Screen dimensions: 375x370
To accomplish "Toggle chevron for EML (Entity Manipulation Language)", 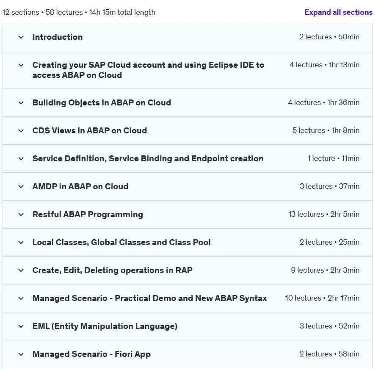I will tap(21, 326).
